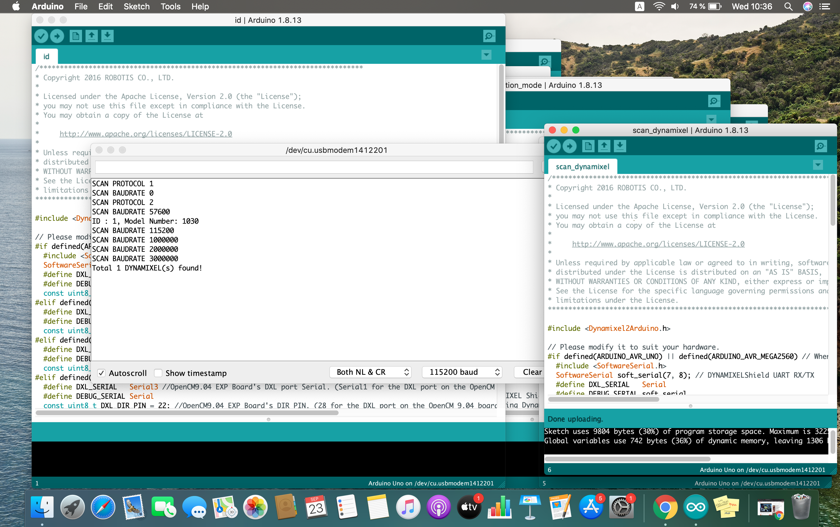Open Calendar from the Dock
Viewport: 840px width, 527px height.
pyautogui.click(x=316, y=507)
